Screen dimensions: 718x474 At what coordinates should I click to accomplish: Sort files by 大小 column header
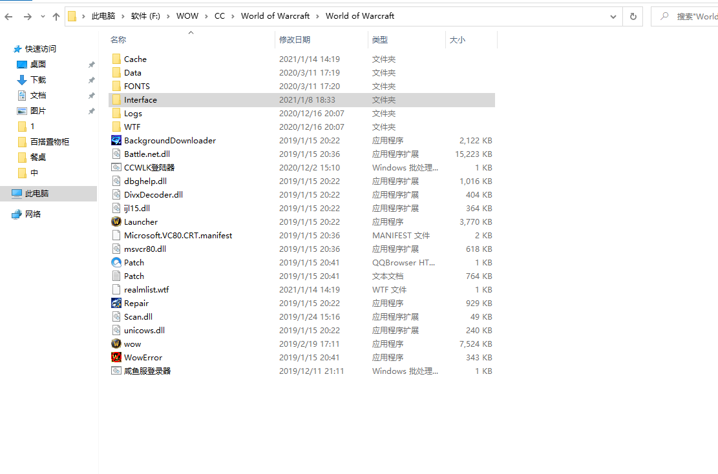[x=458, y=40]
